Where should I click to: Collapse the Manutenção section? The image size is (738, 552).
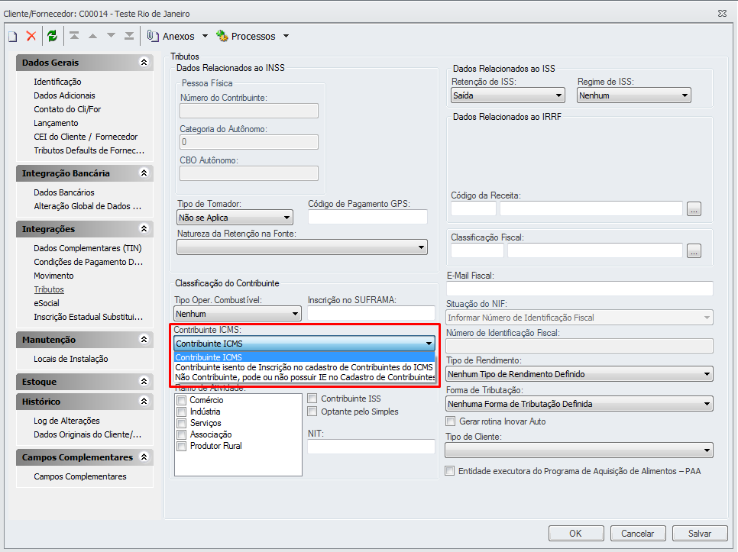[144, 339]
